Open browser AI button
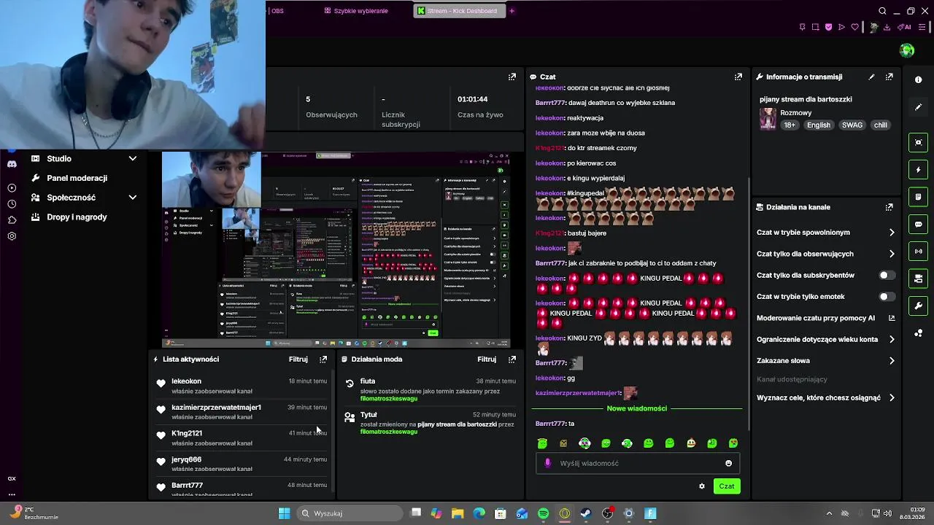Screen dimensions: 934x525 (x=906, y=27)
